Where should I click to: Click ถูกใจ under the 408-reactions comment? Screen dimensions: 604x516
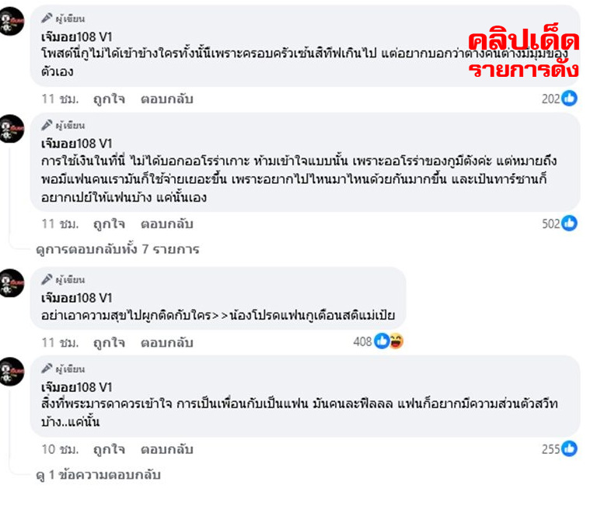click(x=109, y=343)
